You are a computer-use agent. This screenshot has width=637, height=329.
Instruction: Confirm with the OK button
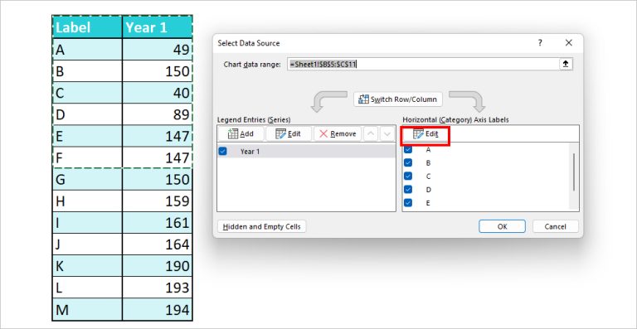tap(502, 227)
